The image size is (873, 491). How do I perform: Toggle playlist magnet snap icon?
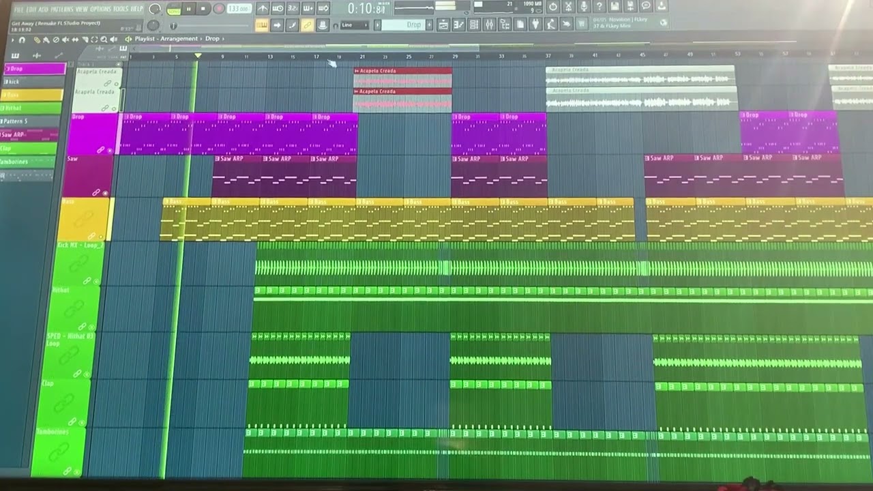click(22, 40)
